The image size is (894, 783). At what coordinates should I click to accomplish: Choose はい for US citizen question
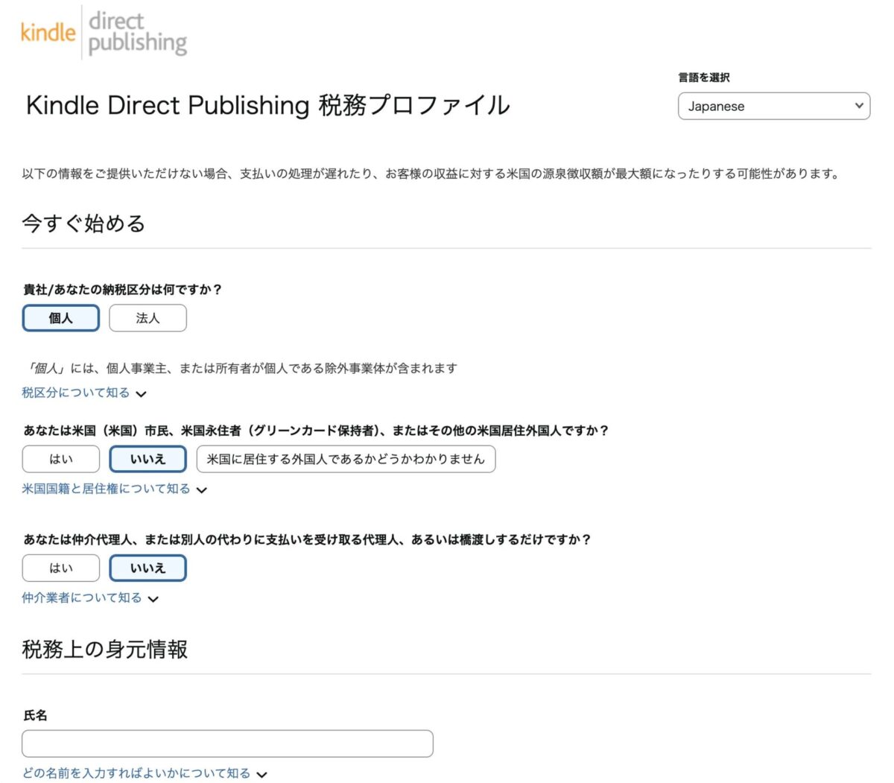click(60, 459)
